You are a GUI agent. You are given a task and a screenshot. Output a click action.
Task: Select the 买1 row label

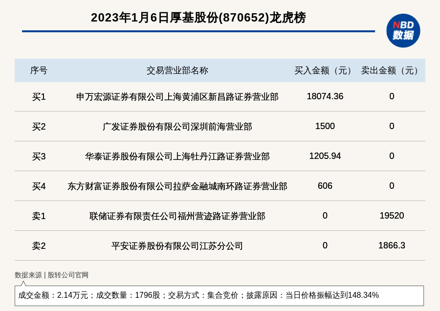point(39,97)
